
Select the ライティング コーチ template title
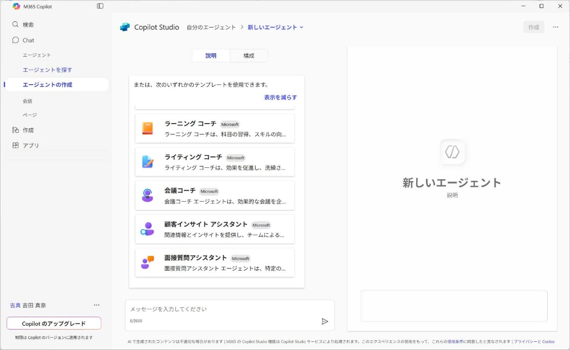[x=193, y=157]
